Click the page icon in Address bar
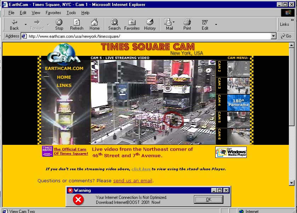Screen dimensions: 297x213 24,36
